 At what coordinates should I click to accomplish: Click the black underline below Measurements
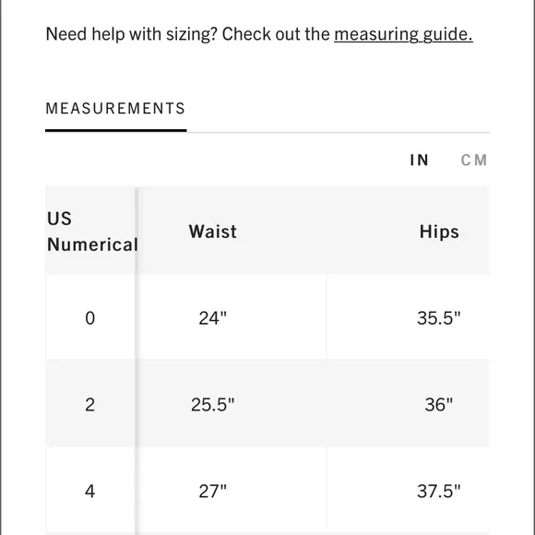(x=116, y=130)
